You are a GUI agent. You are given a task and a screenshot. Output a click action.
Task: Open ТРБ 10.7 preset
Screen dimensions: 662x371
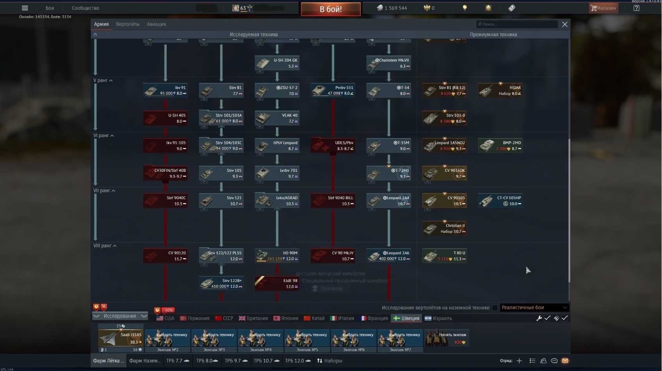(x=267, y=361)
